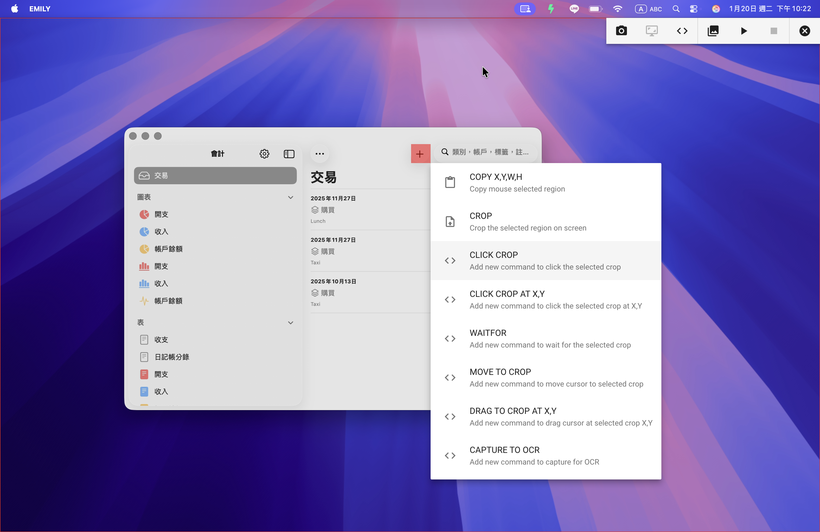Click the camera capture icon

(x=621, y=31)
